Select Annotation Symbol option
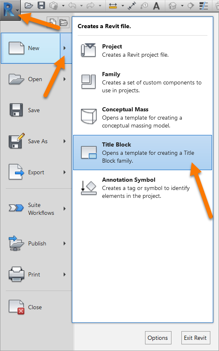This screenshot has width=219, height=351. click(x=143, y=188)
